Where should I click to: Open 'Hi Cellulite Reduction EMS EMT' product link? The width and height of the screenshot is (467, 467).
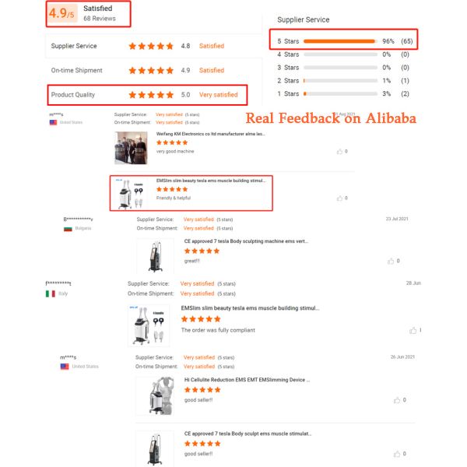247,380
